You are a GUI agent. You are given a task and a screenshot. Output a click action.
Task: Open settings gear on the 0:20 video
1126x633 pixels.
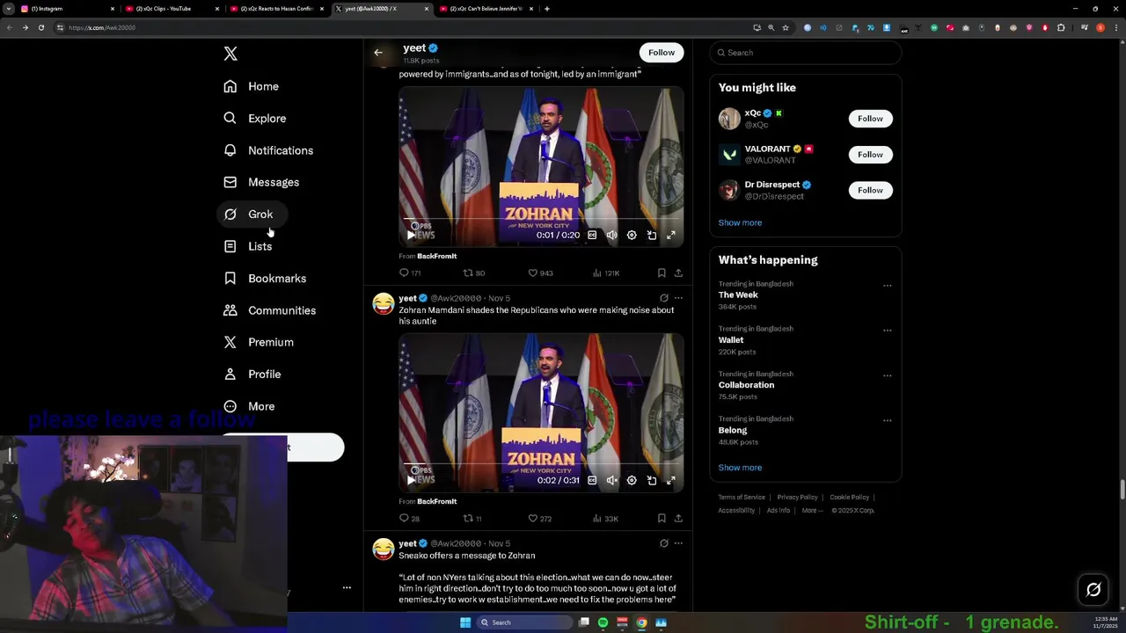click(632, 235)
